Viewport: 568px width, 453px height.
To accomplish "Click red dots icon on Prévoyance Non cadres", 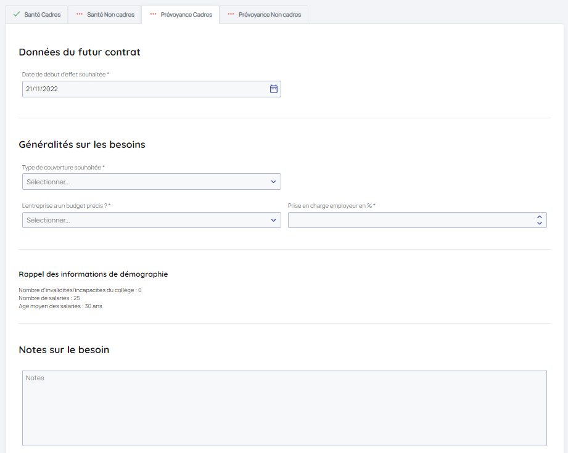I will [x=231, y=14].
